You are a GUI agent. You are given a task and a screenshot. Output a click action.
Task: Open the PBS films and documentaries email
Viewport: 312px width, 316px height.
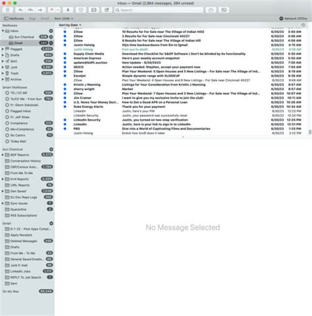click(x=181, y=129)
